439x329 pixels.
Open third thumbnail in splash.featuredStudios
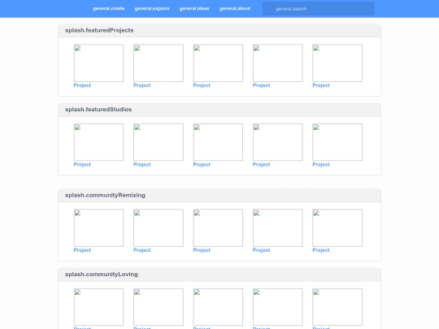[x=218, y=142]
